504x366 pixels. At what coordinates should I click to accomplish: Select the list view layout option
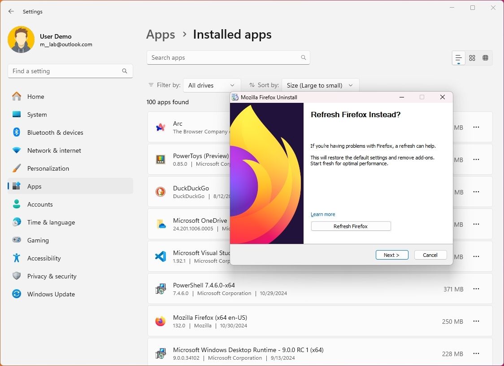pyautogui.click(x=458, y=57)
